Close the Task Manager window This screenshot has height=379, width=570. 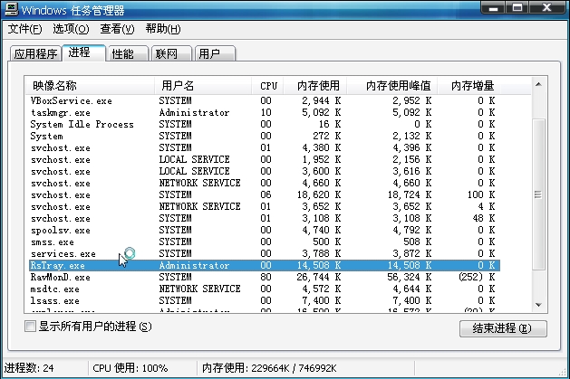coord(546,7)
